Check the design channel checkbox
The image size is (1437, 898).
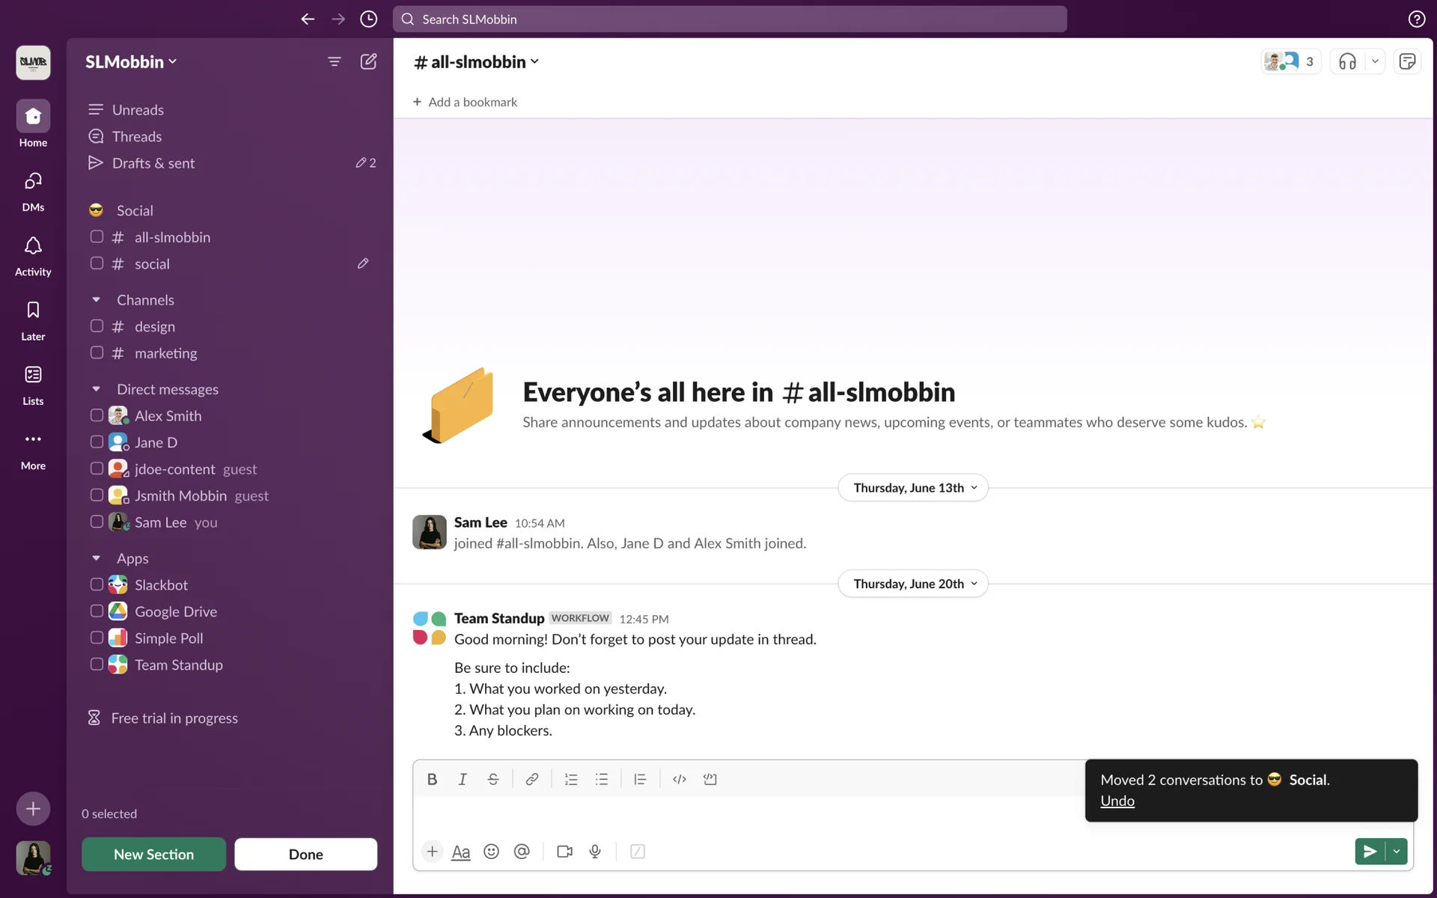click(x=97, y=326)
